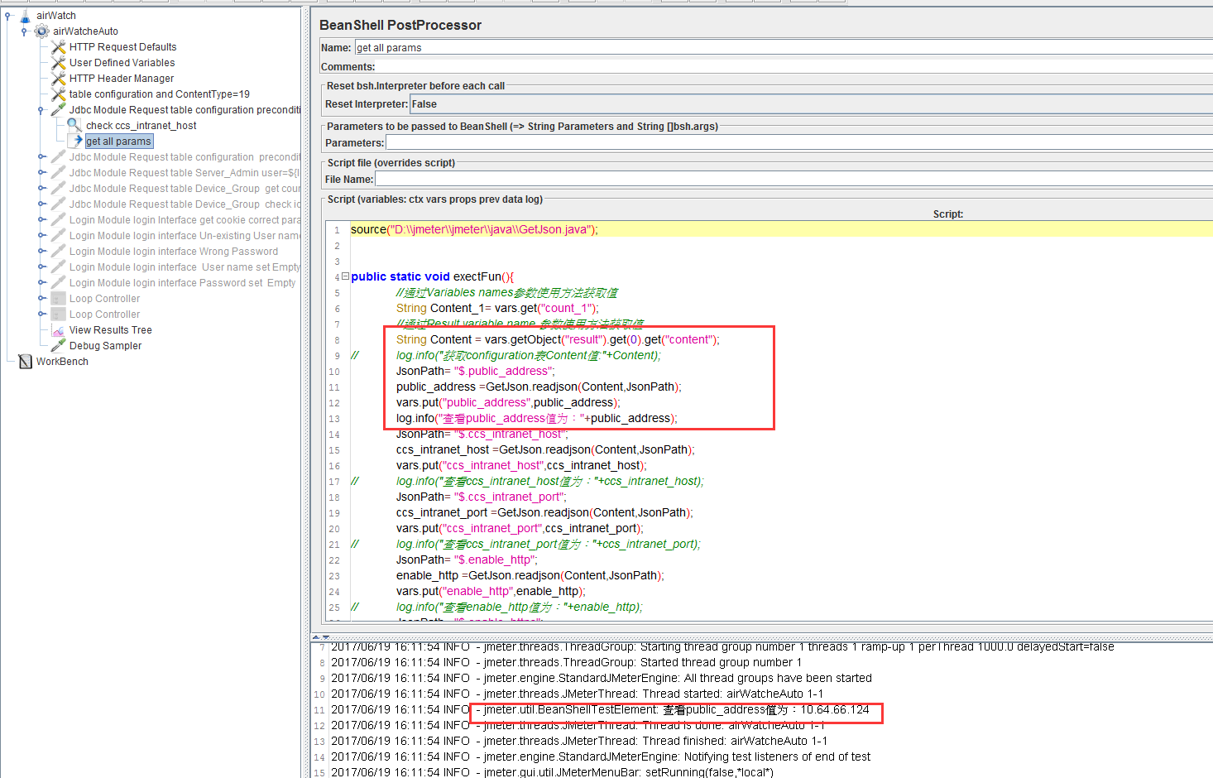Click the Debug Sampler pipette icon
1213x778 pixels.
point(58,346)
